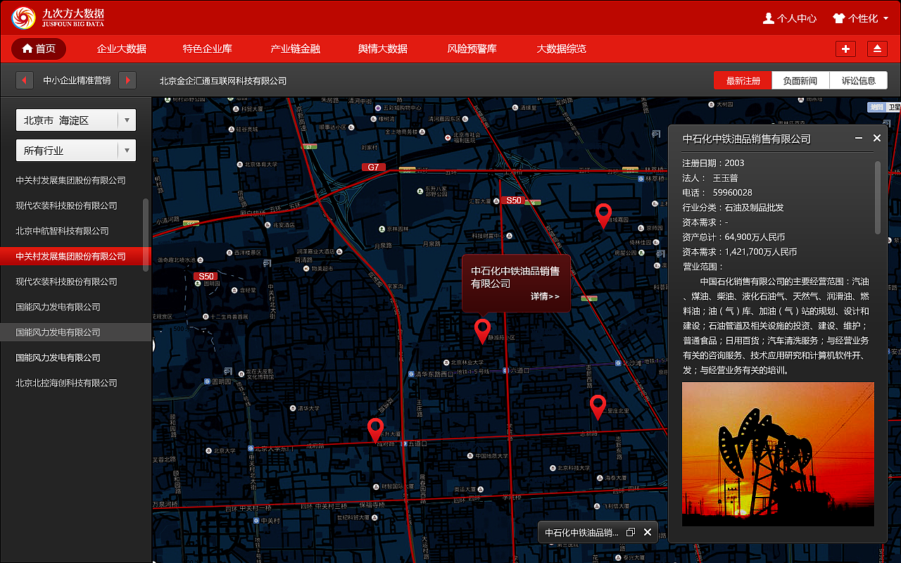
Task: Go to 首页 home
Action: (39, 49)
